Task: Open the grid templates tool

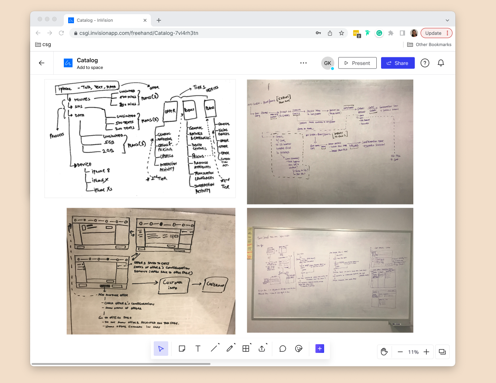Action: [x=246, y=349]
